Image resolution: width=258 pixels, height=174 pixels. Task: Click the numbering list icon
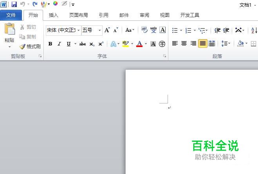point(188,30)
